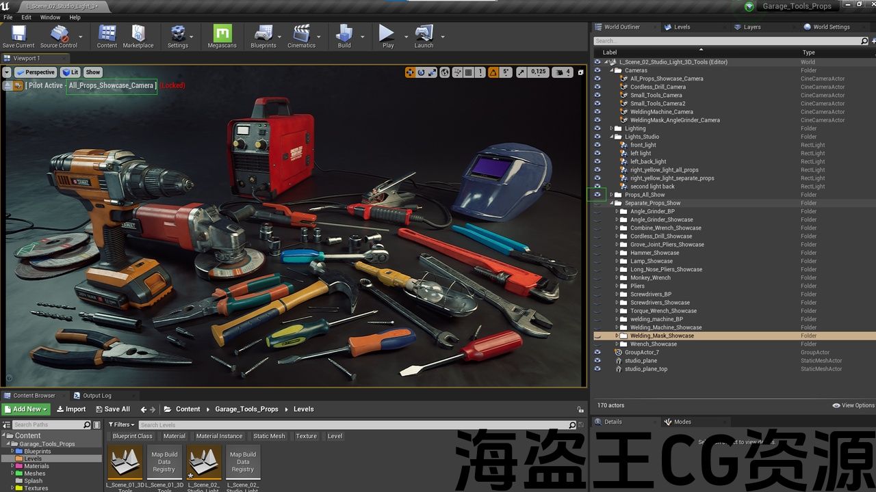Screen dimensions: 876x492
Task: Open the Megascans plugin icon
Action: pos(222,36)
